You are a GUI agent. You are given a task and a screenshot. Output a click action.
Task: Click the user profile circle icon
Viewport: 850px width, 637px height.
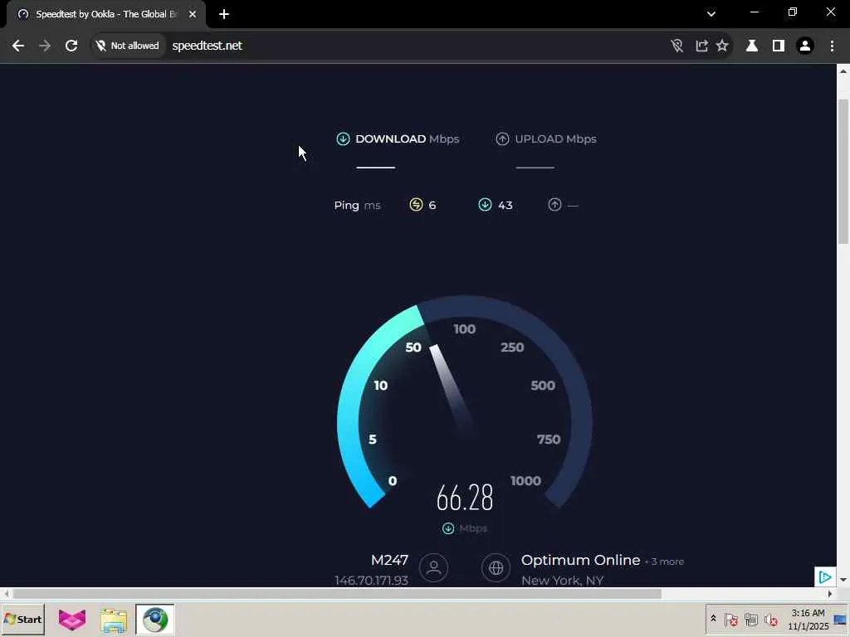pyautogui.click(x=433, y=567)
